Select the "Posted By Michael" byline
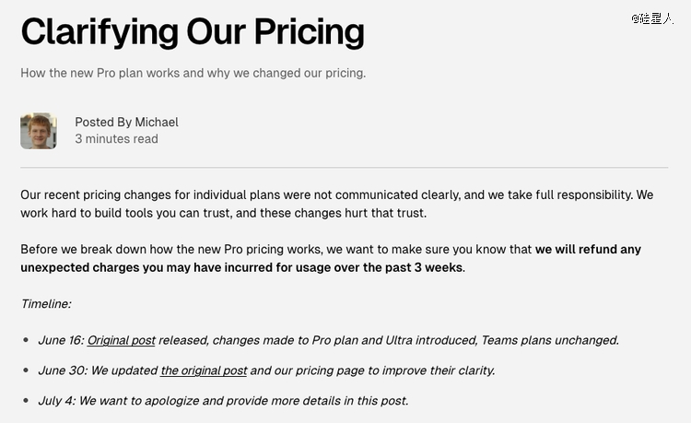Screen dimensions: 691x423 [126, 122]
